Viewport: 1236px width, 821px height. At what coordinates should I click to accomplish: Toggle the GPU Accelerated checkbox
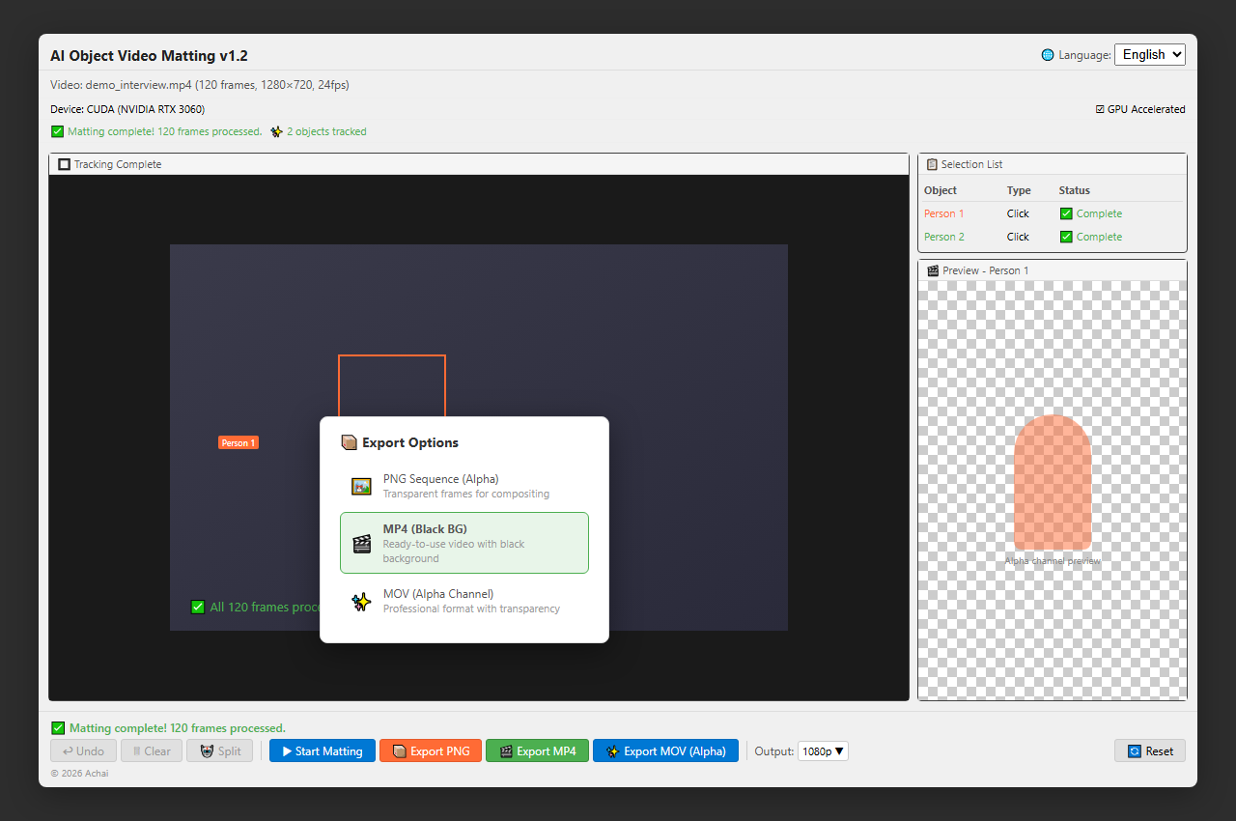coord(1100,109)
